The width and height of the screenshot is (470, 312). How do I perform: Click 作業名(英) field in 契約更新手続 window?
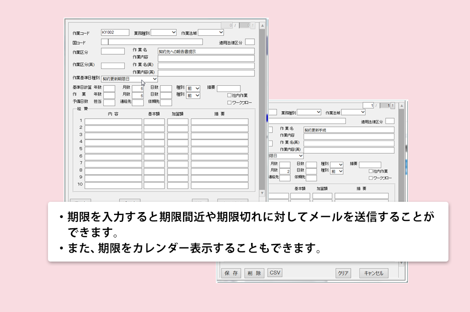pos(349,144)
